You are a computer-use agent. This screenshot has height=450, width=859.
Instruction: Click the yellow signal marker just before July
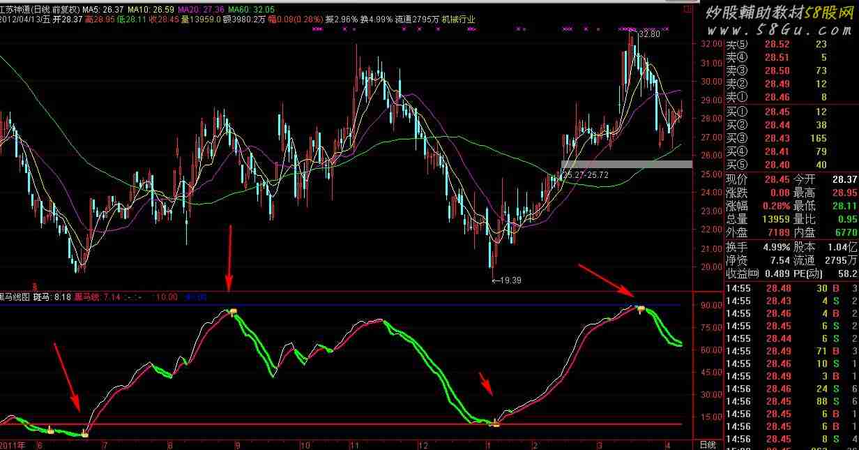85,433
